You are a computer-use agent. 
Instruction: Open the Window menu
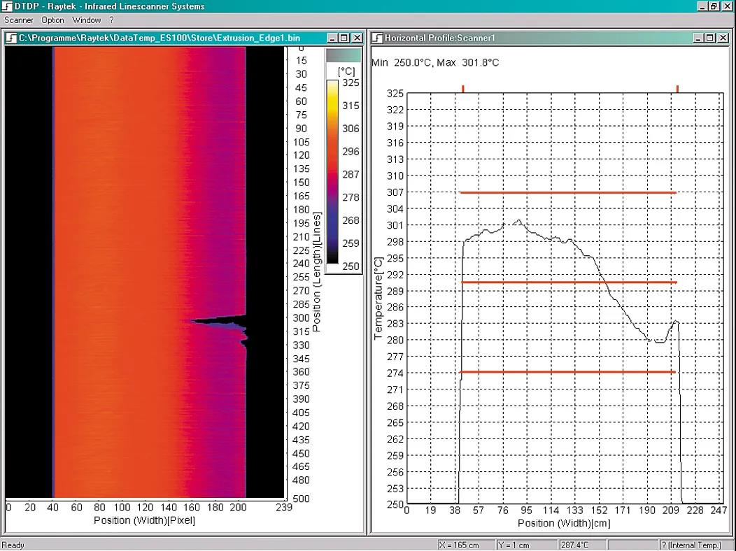click(87, 20)
